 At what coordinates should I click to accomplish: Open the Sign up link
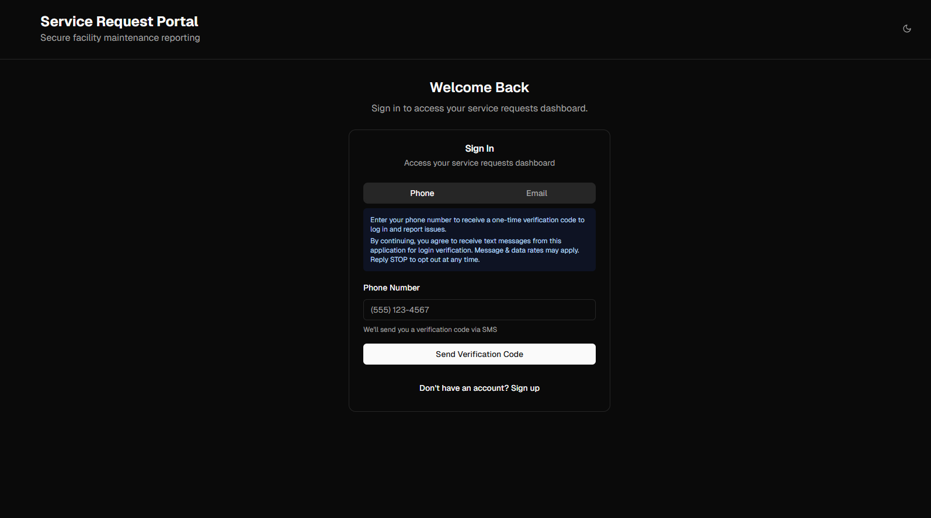(x=525, y=388)
